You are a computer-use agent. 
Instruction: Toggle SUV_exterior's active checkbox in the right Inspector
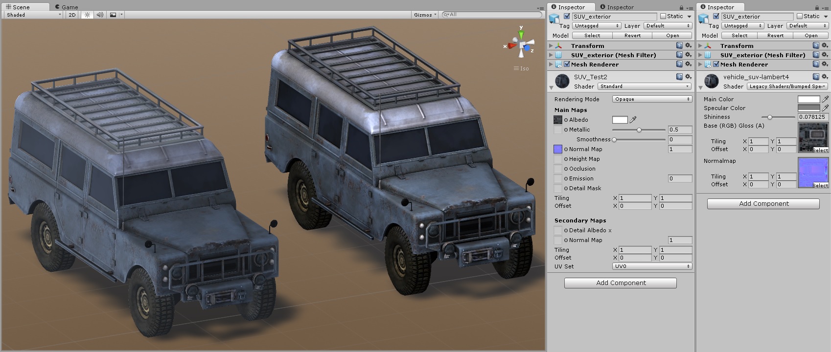716,16
